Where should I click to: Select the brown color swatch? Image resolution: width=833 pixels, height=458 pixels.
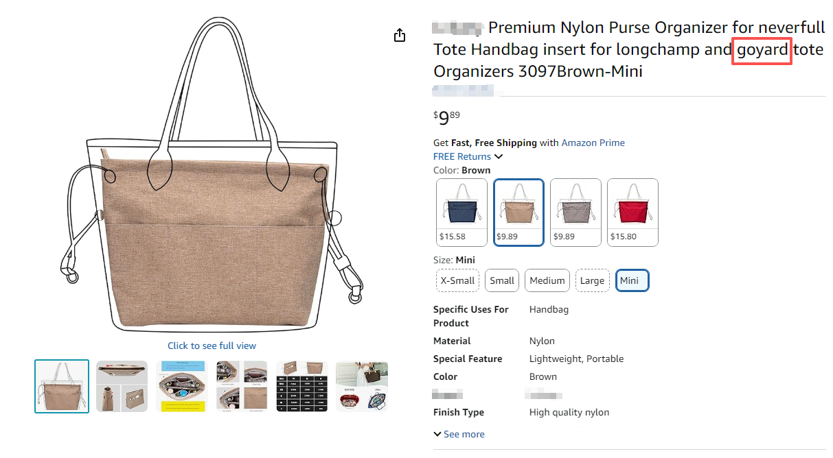pos(518,212)
